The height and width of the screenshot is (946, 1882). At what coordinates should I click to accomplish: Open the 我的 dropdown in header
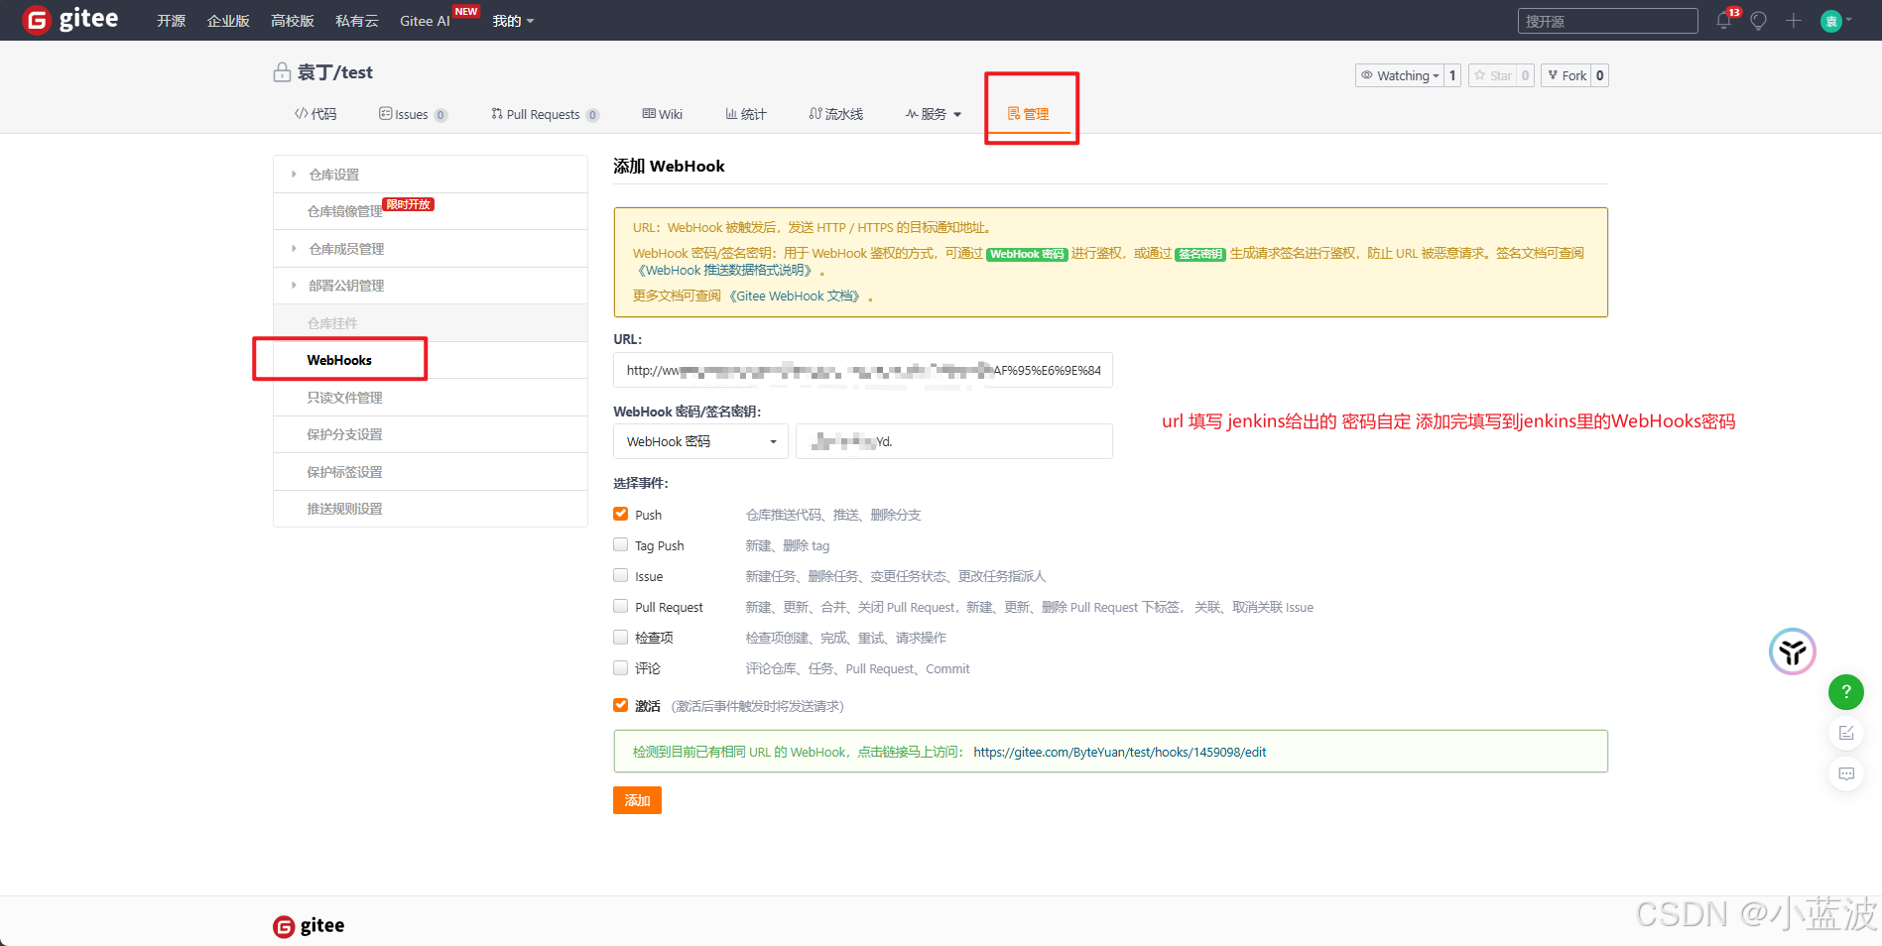513,21
